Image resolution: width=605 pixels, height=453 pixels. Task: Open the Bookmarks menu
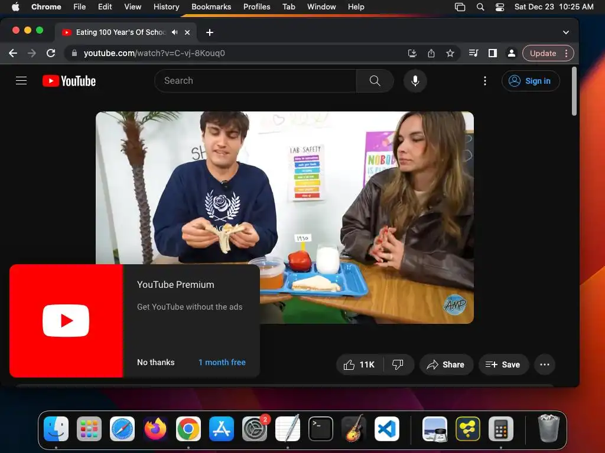[211, 6]
